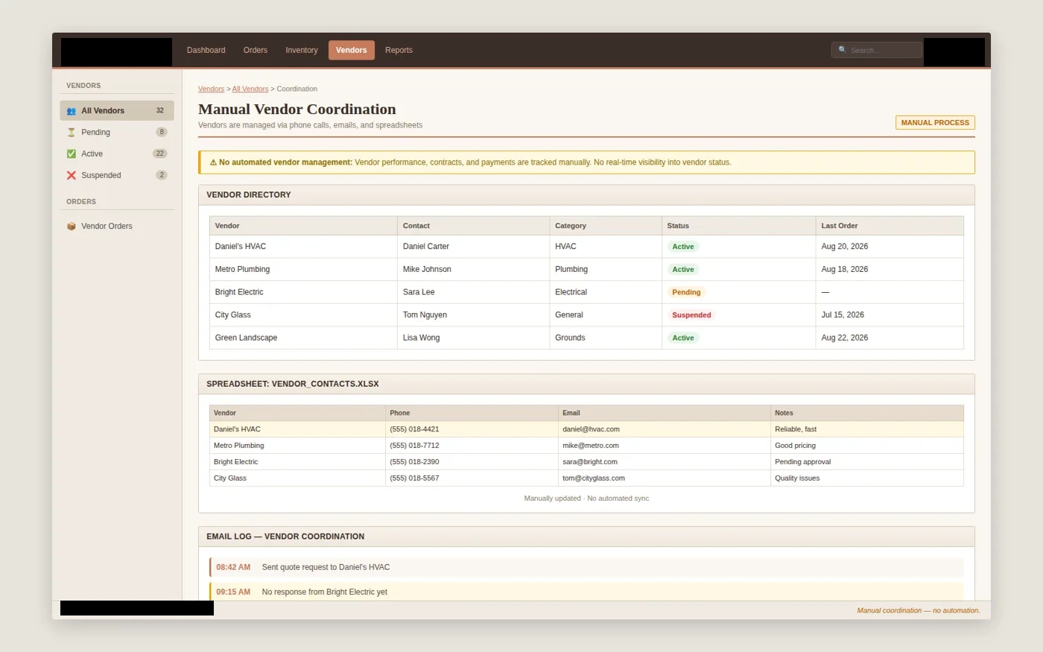Viewport: 1043px width, 652px height.
Task: Show Suspended vendors in sidebar
Action: pyautogui.click(x=117, y=175)
